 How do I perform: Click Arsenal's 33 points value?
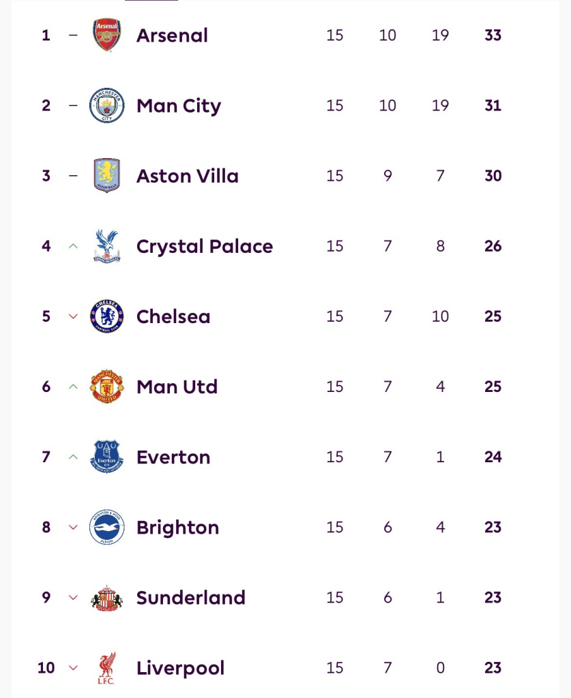(493, 35)
